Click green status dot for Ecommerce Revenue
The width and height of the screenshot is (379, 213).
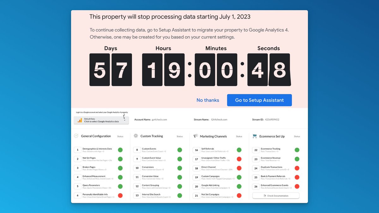coord(297,159)
